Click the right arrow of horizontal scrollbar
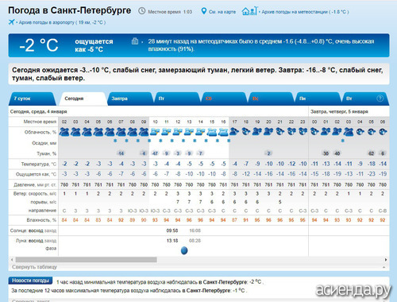The height and width of the screenshot is (302, 397). 386,260
